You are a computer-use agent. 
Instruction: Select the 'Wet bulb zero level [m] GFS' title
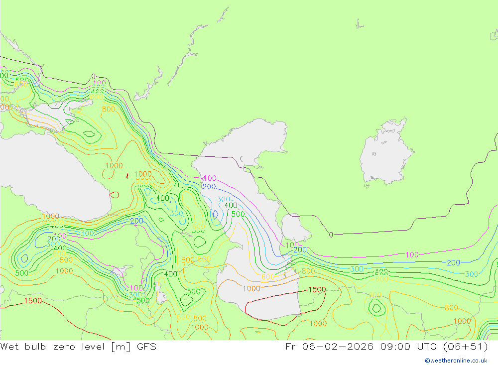pyautogui.click(x=78, y=346)
